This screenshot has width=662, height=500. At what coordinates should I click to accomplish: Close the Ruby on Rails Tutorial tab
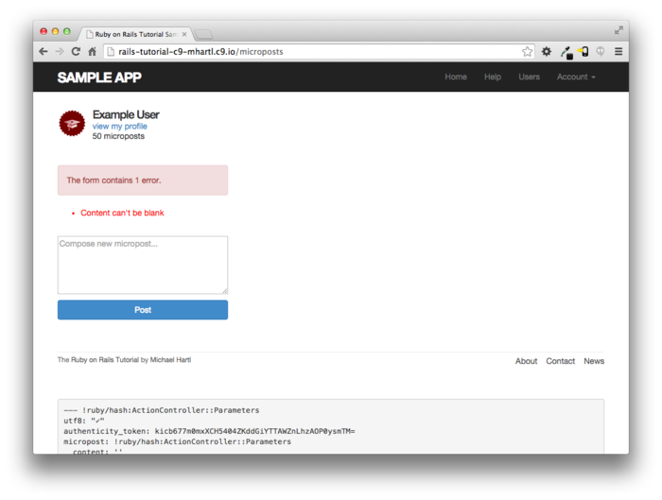point(184,34)
